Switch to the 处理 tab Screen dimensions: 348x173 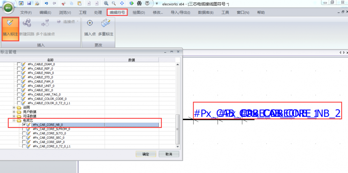coord(98,12)
